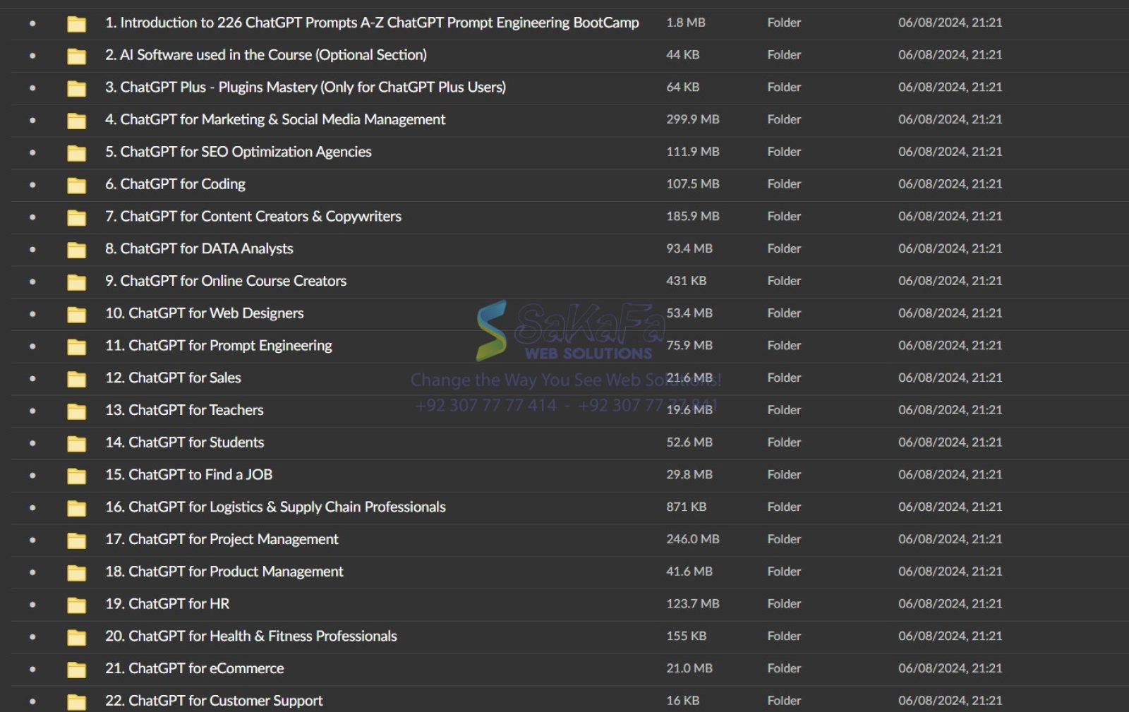Click the folder icon next to ChatGPT for Sales
This screenshot has height=712, width=1129.
tap(76, 378)
